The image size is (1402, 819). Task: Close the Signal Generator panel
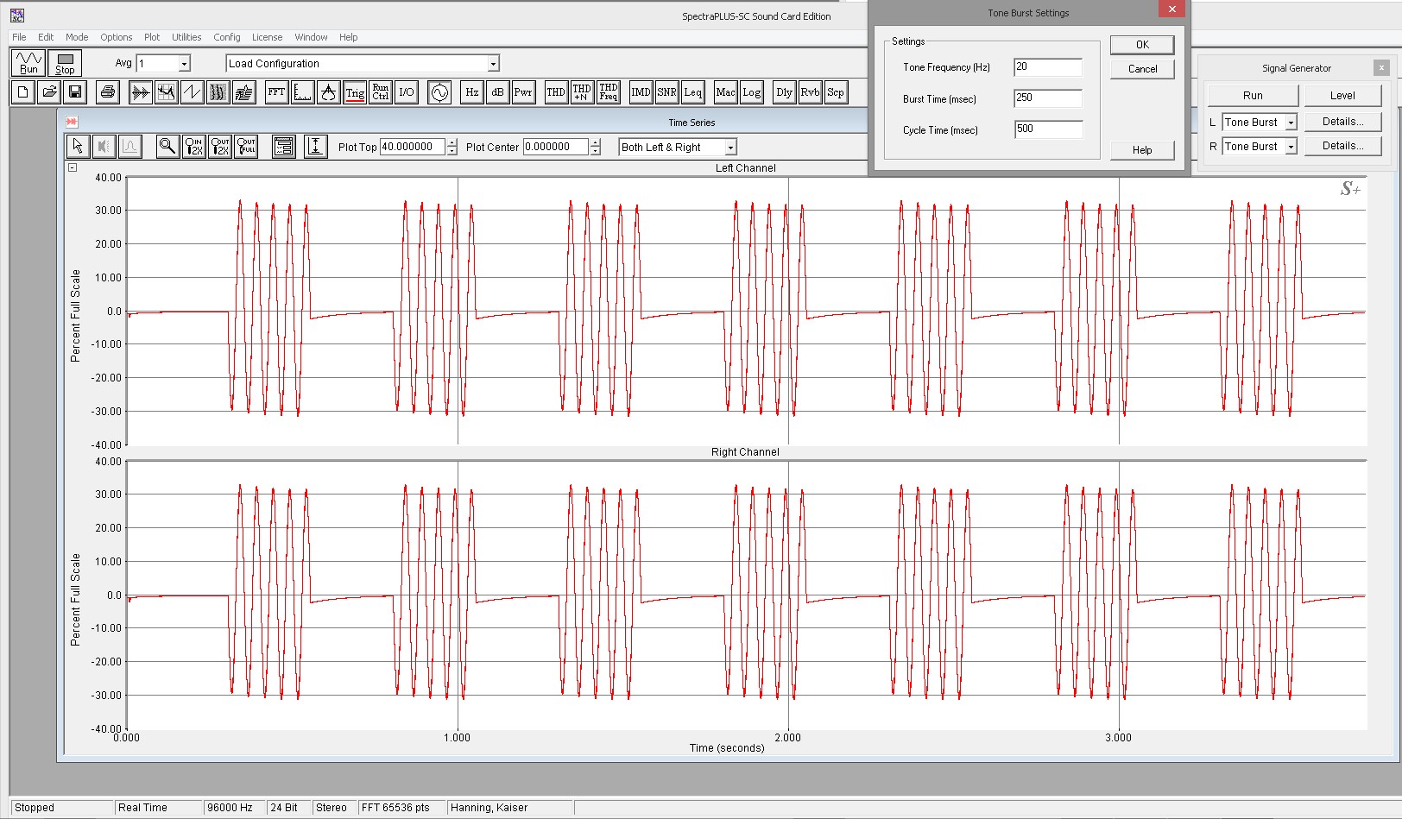(1381, 67)
